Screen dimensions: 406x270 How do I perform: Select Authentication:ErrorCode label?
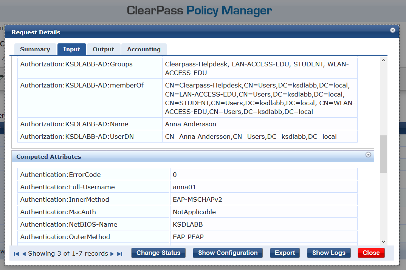(x=60, y=175)
